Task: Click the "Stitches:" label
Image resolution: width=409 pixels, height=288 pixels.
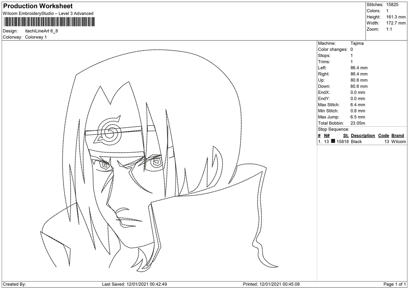Action: 375,5
